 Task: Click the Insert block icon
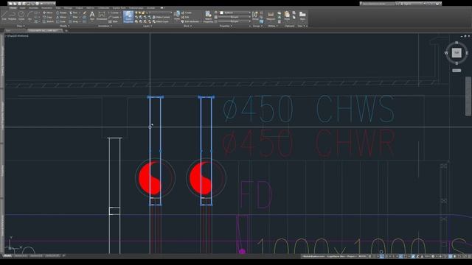pos(177,15)
